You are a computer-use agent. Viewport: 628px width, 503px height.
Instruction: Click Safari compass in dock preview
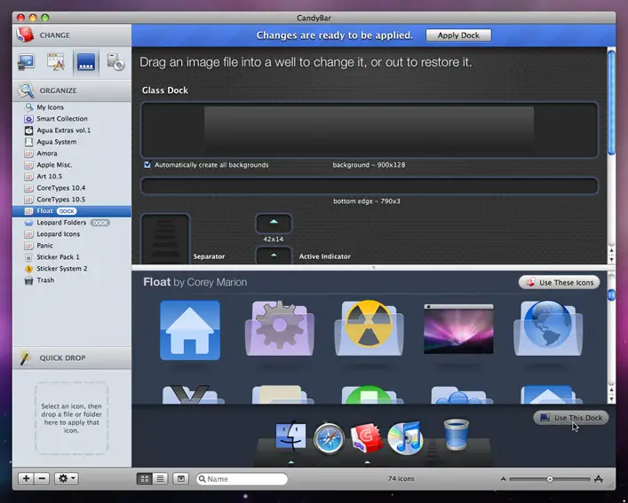[x=329, y=438]
